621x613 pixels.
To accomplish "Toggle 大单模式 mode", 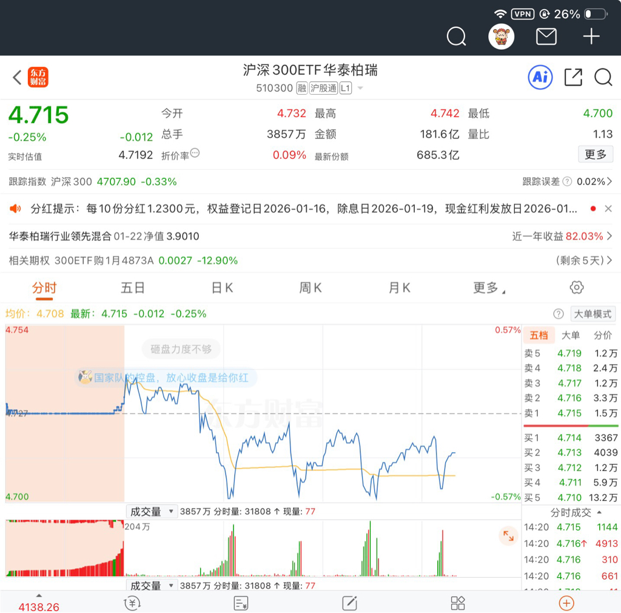I will 593,314.
